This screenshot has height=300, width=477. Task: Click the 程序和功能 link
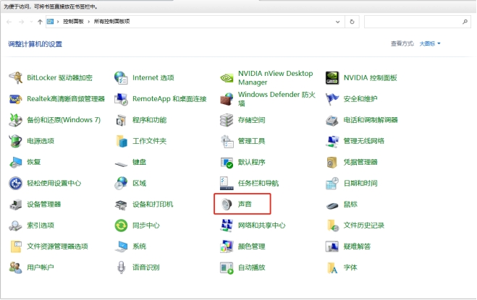149,120
